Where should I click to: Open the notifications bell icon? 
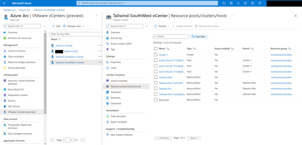pyautogui.click(x=238, y=3)
